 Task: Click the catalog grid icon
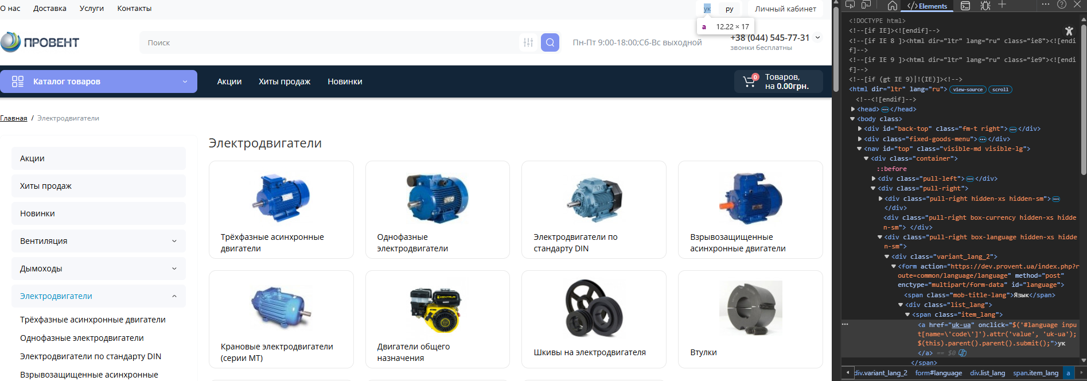pos(18,81)
